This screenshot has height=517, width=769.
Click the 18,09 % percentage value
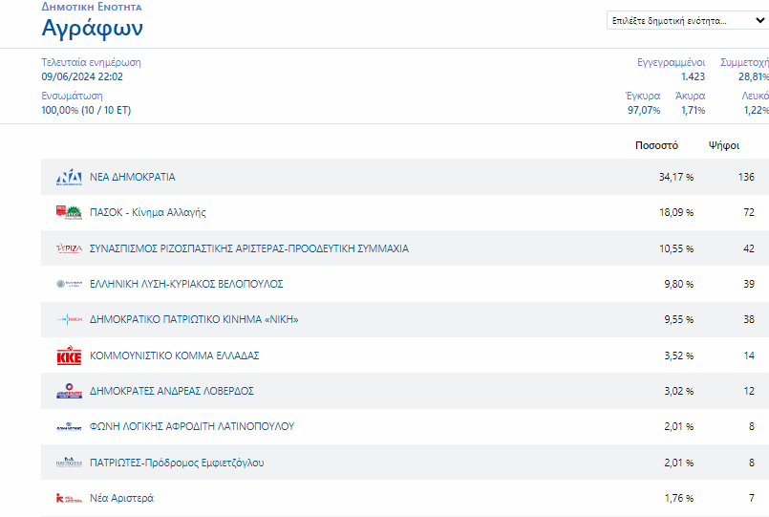676,212
